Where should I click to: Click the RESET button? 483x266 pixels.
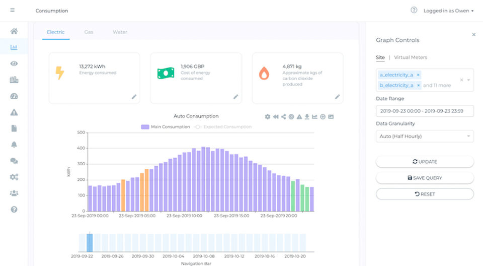pyautogui.click(x=425, y=194)
